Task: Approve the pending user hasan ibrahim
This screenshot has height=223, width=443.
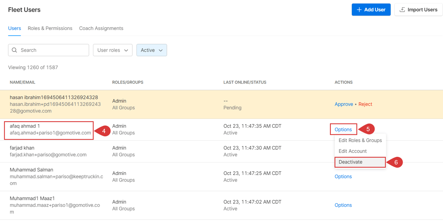Action: (344, 104)
